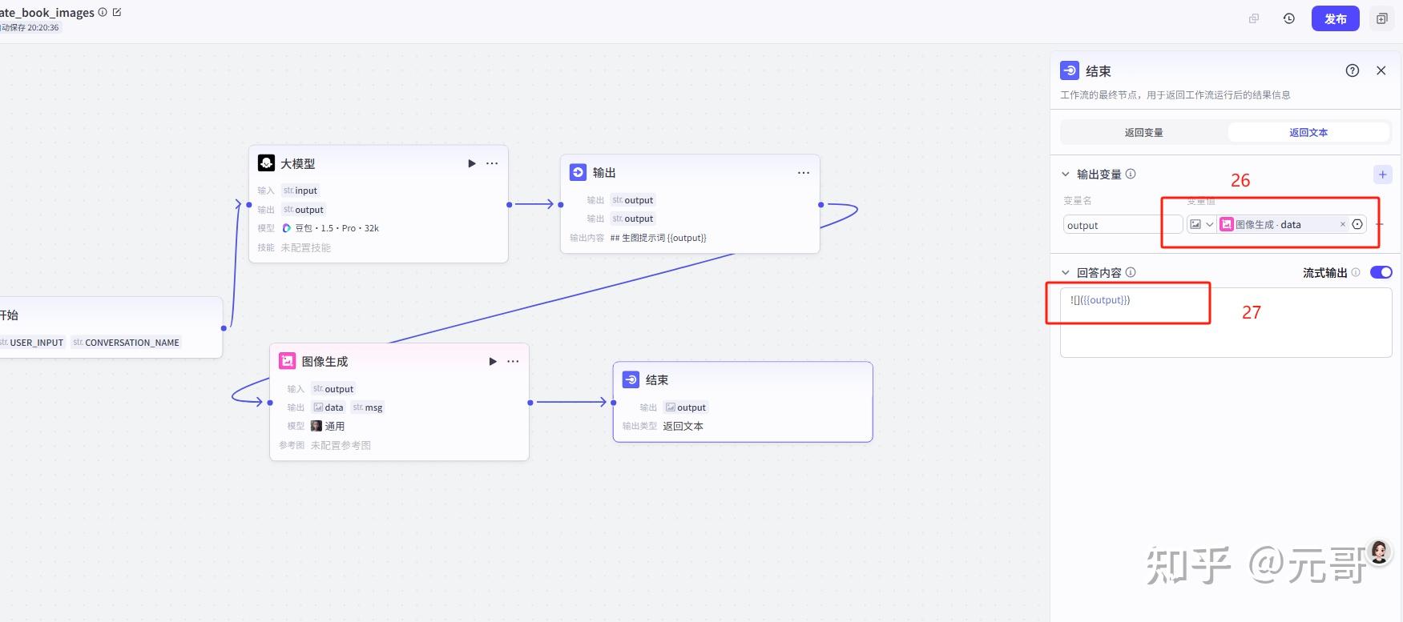This screenshot has width=1403, height=622.
Task: Open the version history clock icon
Action: tap(1289, 18)
